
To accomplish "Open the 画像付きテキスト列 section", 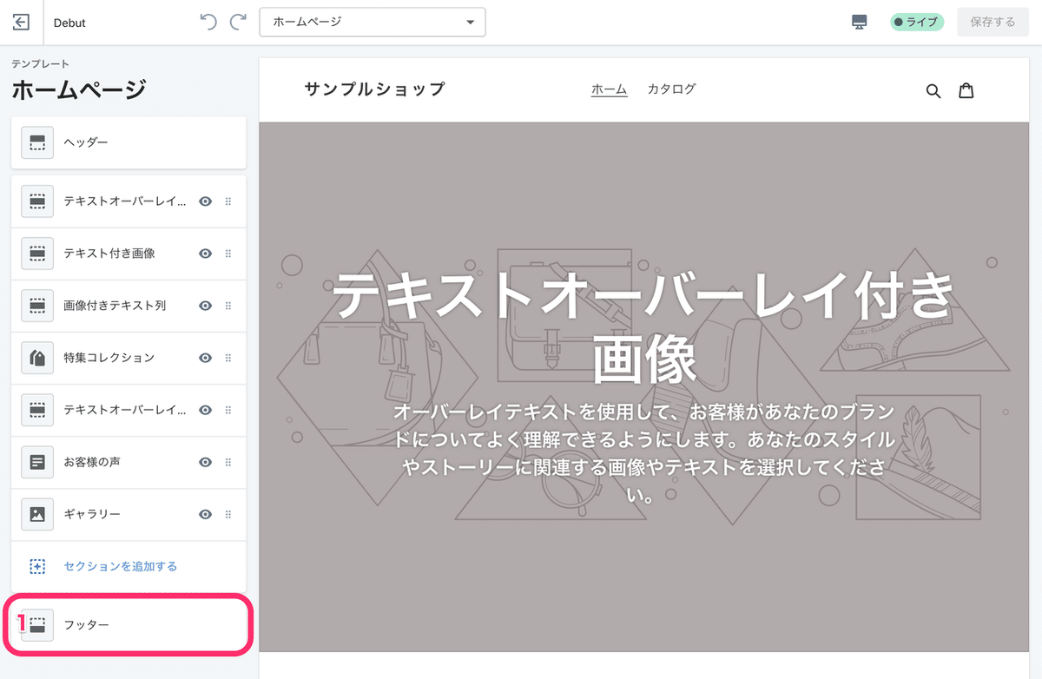I will coord(129,306).
